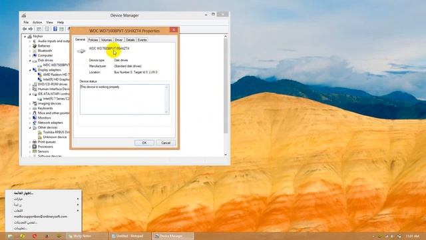Switch to the Driver tab
The width and height of the screenshot is (426, 240).
[118, 40]
